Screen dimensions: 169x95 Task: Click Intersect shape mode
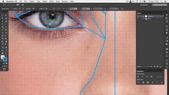(x=147, y=77)
